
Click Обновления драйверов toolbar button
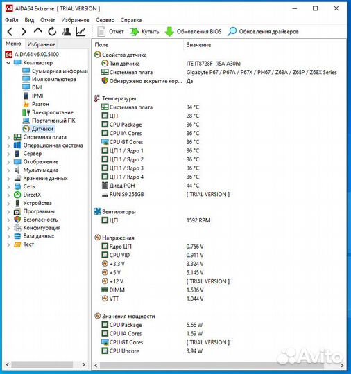coord(263,31)
